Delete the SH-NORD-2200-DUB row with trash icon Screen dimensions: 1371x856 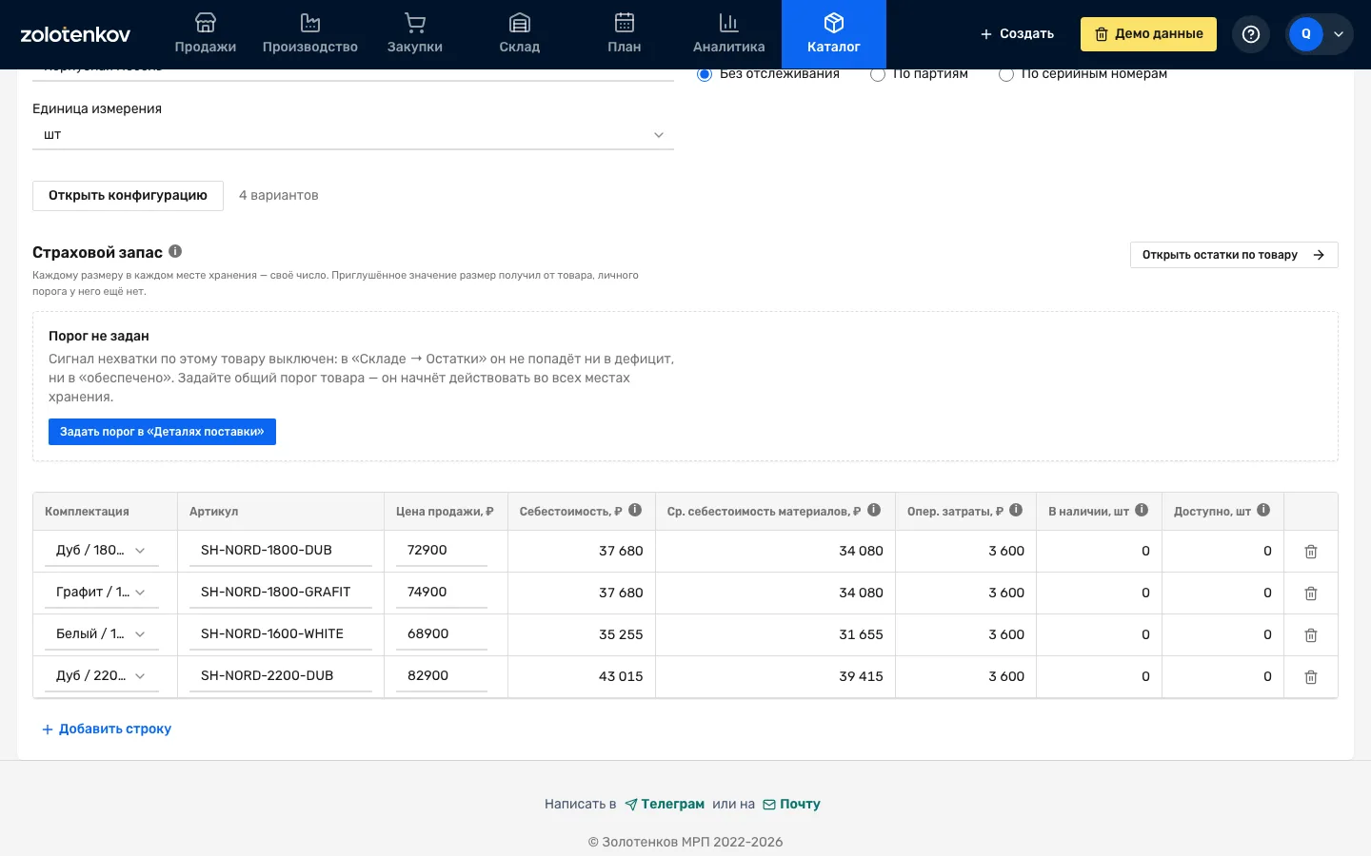pyautogui.click(x=1310, y=677)
